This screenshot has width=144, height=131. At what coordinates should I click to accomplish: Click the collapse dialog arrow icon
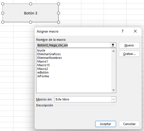[113, 45]
